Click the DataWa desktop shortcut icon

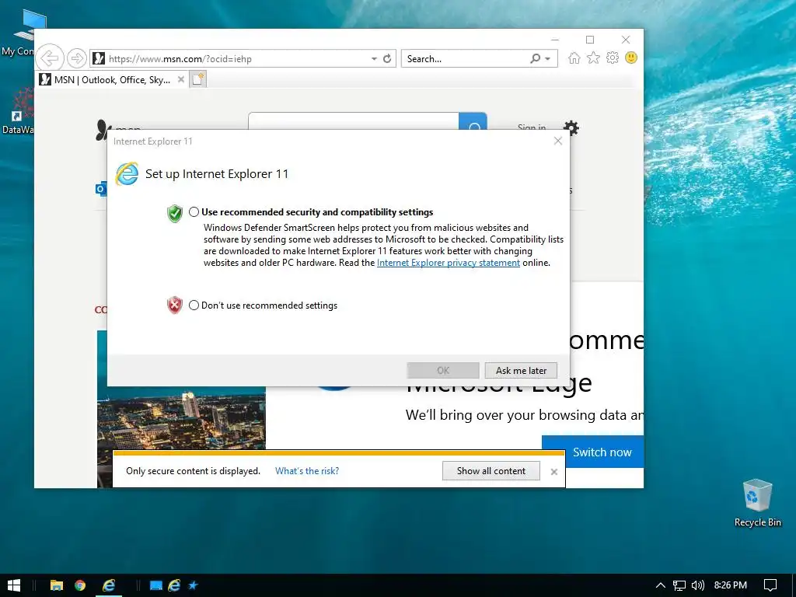click(x=19, y=110)
